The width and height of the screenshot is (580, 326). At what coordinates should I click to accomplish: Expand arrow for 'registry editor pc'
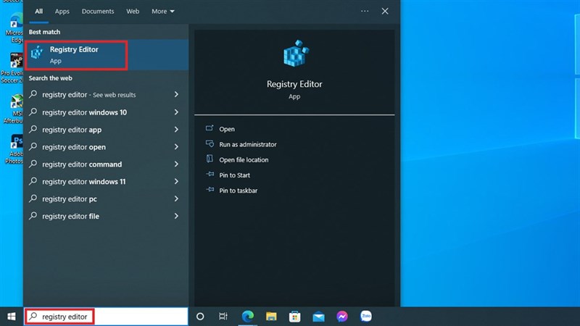click(x=176, y=198)
